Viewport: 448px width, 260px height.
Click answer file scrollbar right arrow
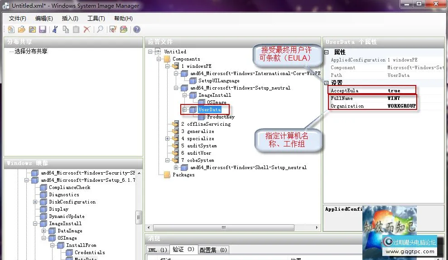click(317, 227)
